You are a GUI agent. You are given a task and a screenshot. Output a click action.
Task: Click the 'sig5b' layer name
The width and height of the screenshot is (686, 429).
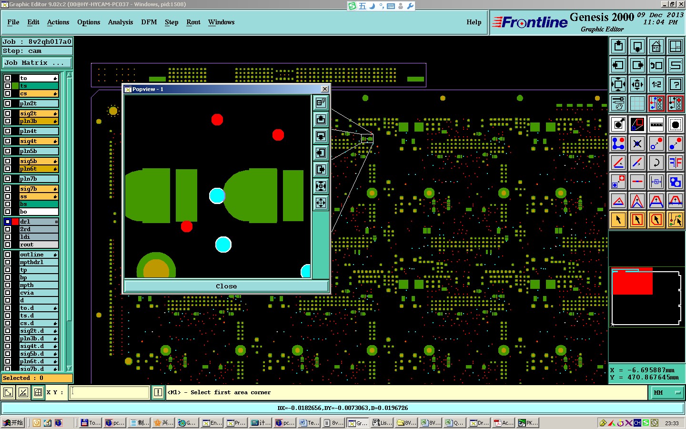coord(39,161)
